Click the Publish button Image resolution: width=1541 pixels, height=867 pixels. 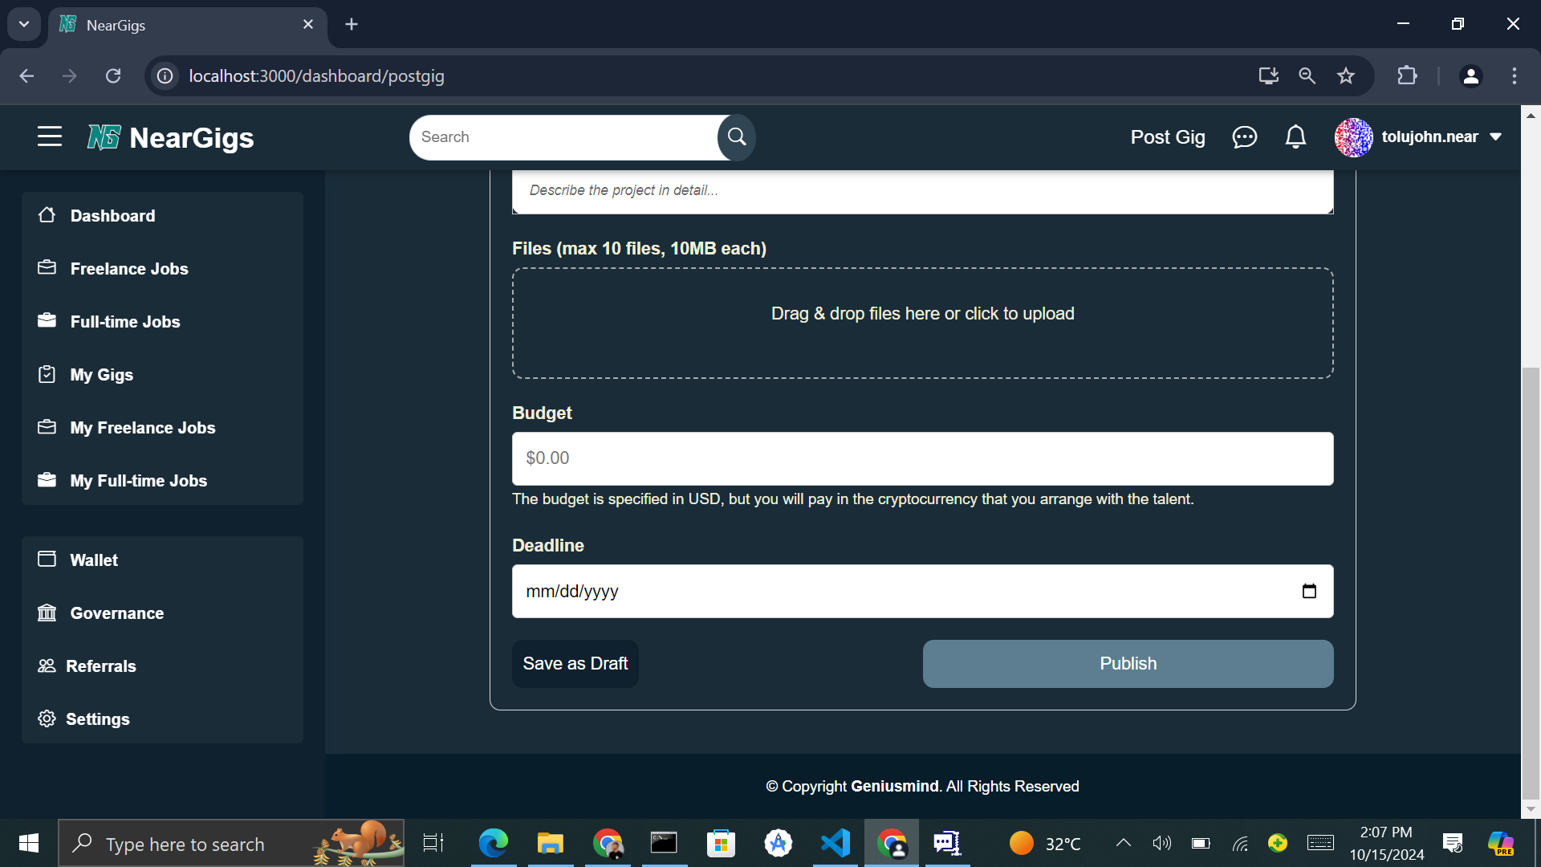tap(1128, 664)
